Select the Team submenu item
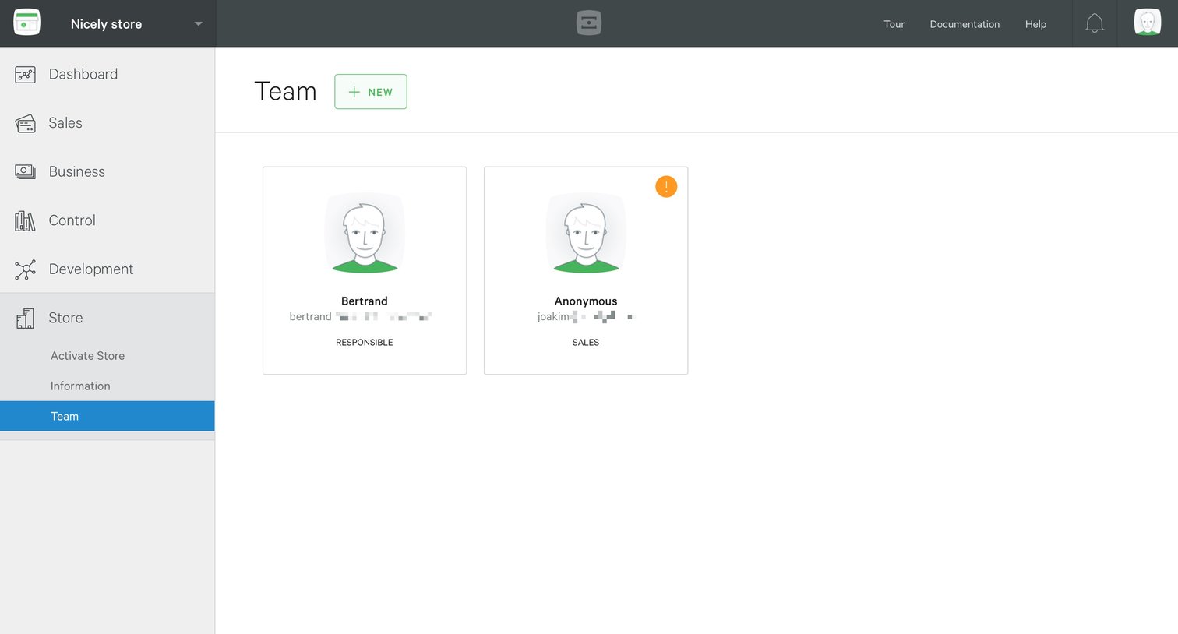This screenshot has height=634, width=1178. click(108, 416)
